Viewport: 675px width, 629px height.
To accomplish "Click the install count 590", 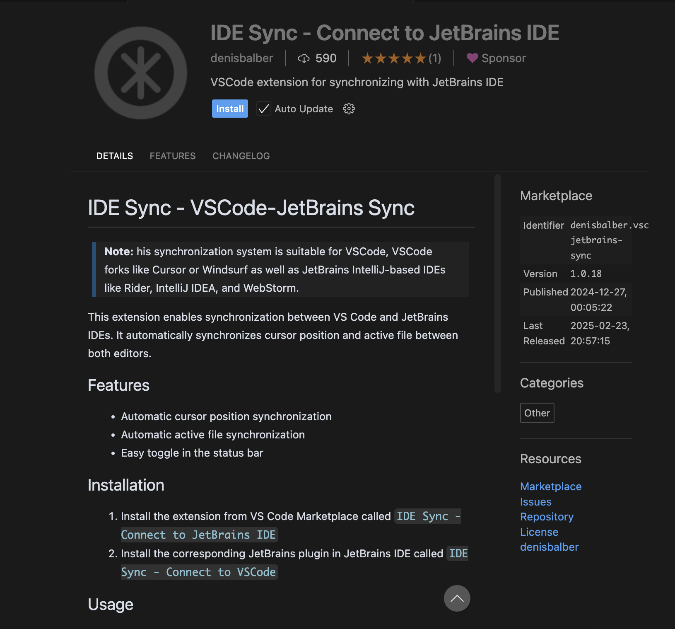I will 326,58.
